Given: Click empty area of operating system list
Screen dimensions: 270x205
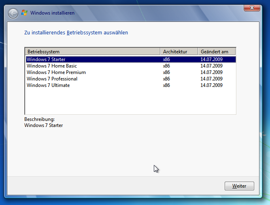Looking at the screenshot, I should (x=130, y=101).
